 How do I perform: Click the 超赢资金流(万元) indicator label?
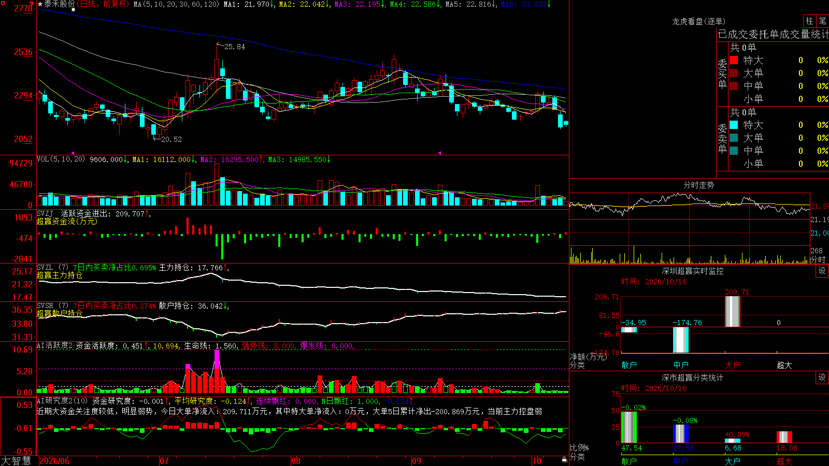tap(67, 221)
